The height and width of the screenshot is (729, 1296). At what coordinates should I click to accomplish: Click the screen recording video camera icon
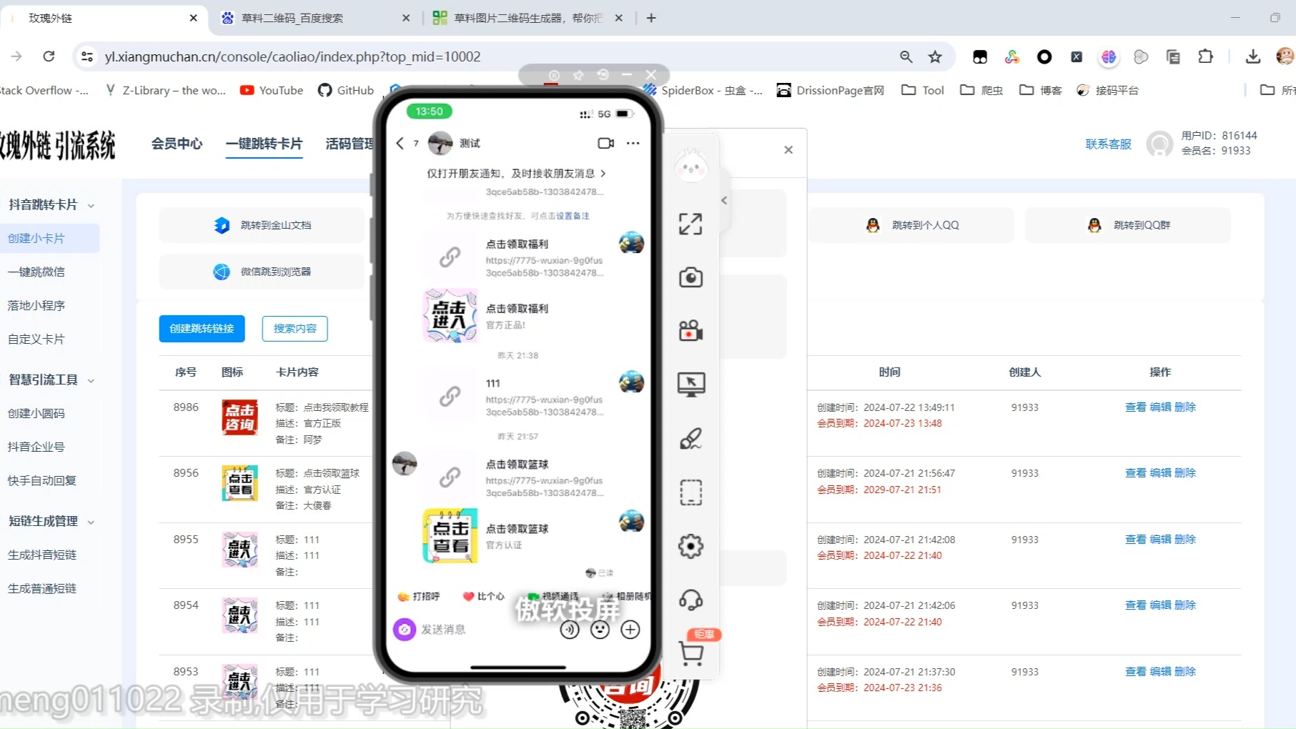pyautogui.click(x=691, y=331)
